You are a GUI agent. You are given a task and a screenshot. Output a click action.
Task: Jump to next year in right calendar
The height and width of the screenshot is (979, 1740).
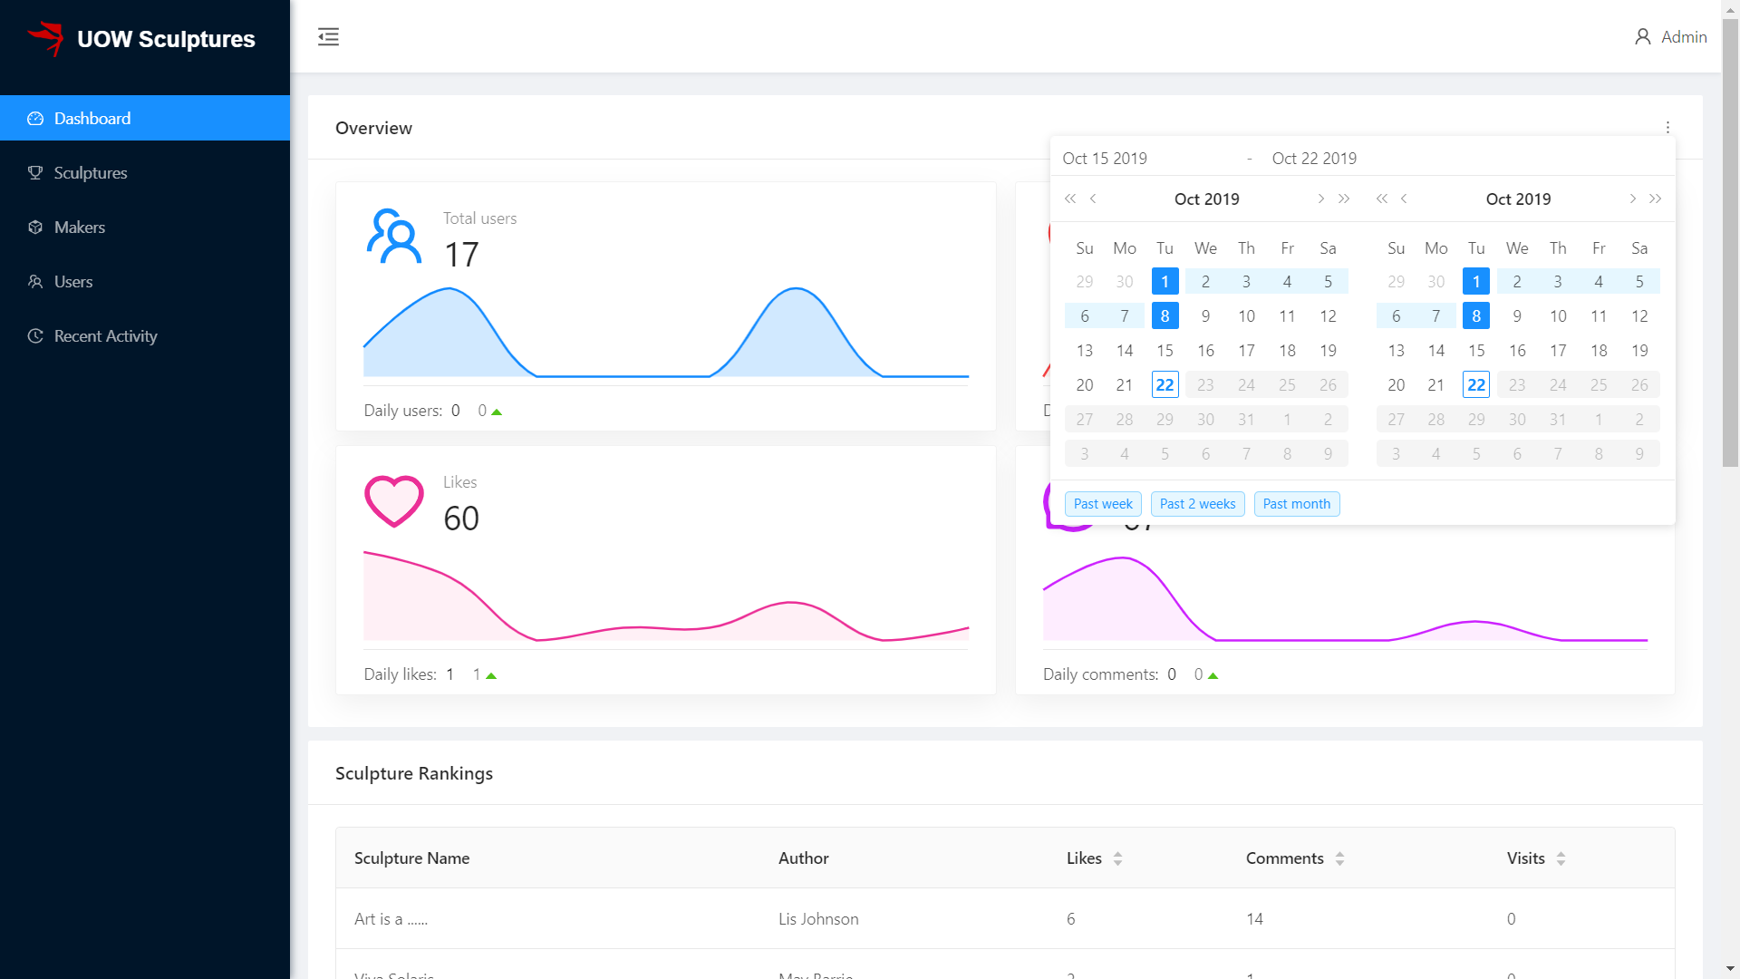(1656, 199)
